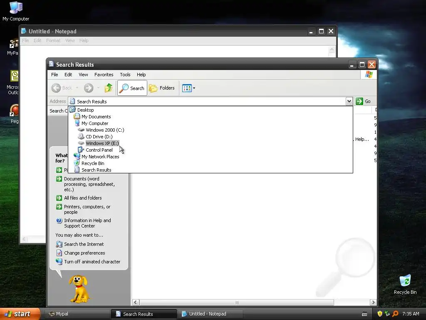Open the Tools menu
This screenshot has height=320, width=426.
(125, 75)
